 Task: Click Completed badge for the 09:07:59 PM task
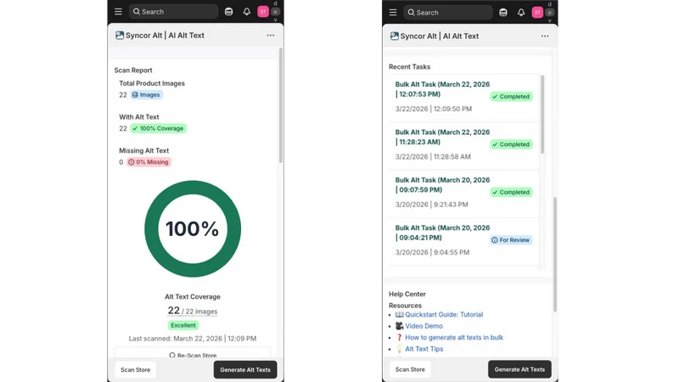[511, 193]
